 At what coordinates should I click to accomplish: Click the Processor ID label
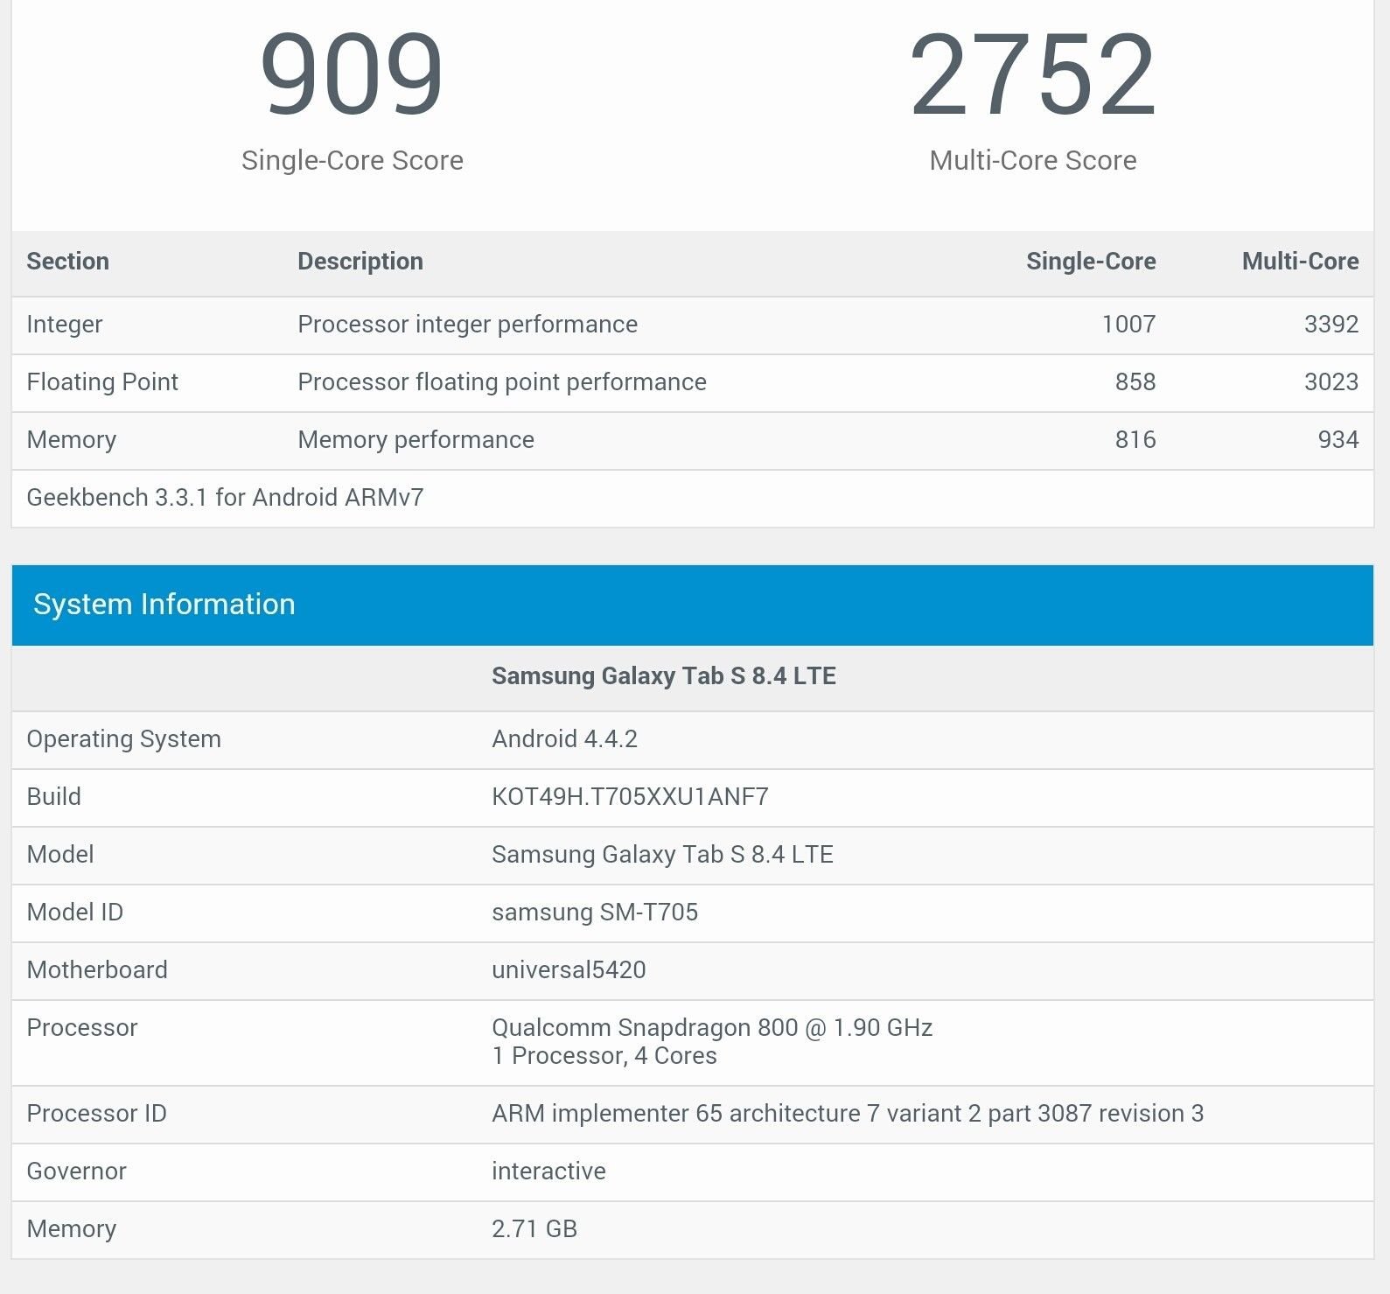click(96, 1114)
